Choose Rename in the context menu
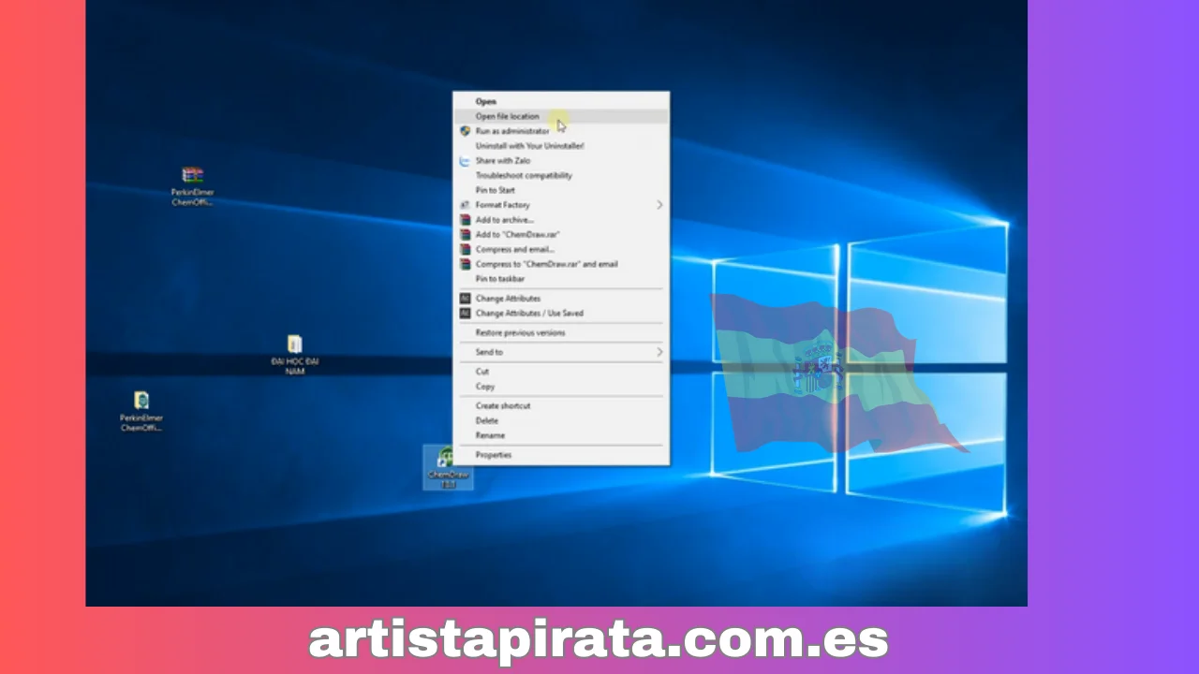The image size is (1199, 674). coord(560,435)
